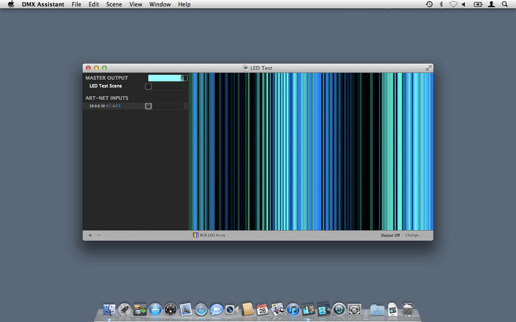Click the RGB LED Array icon
Viewport: 516px width, 322px height.
click(x=196, y=235)
